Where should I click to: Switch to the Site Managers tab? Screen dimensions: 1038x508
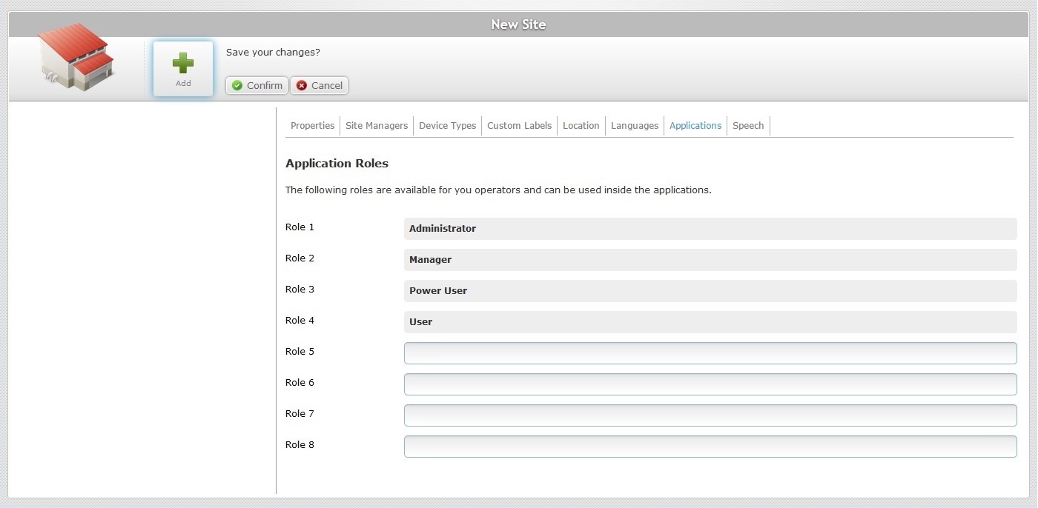377,126
